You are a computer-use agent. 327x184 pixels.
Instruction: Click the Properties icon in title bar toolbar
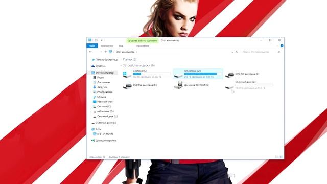pos(96,40)
